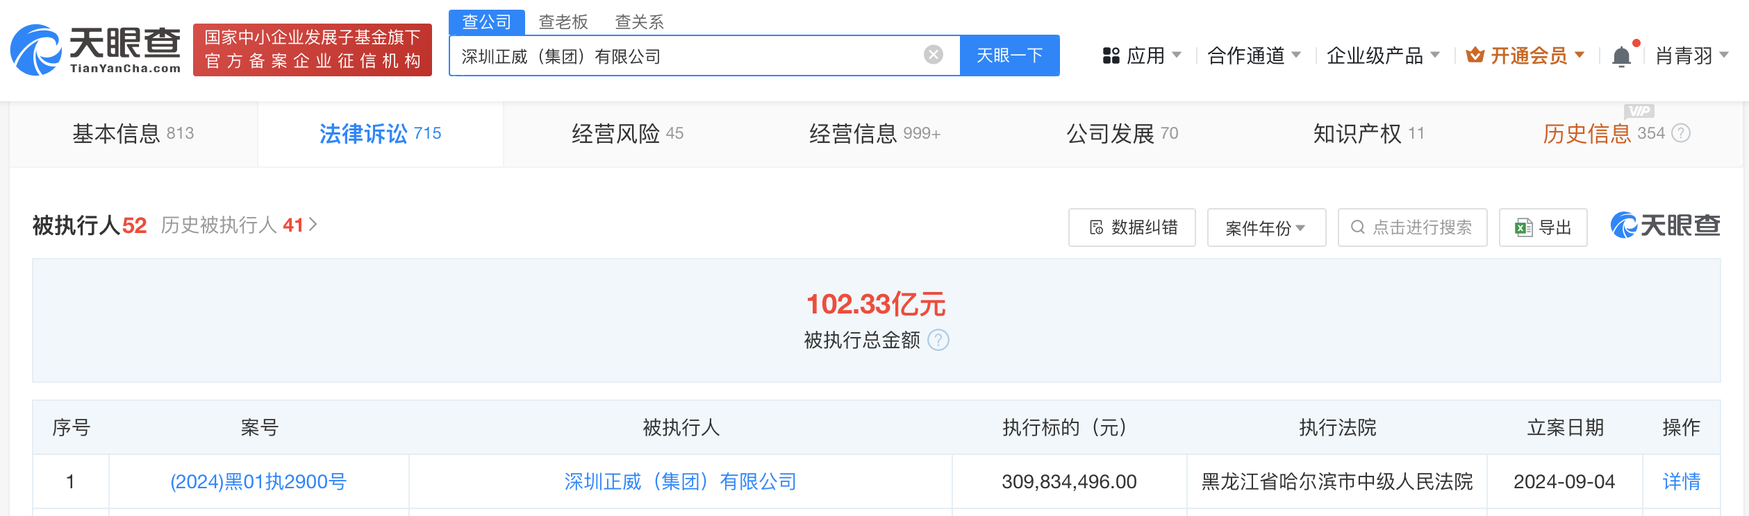Click the 黑龙江省哈尔滨市中级人民法院 cell
The image size is (1749, 516).
[1338, 481]
